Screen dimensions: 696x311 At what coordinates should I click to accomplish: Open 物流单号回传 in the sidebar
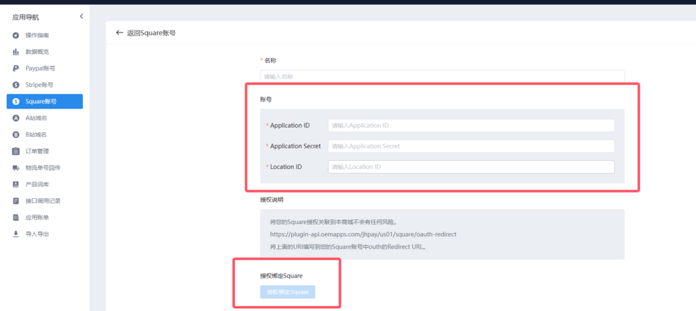[x=44, y=168]
